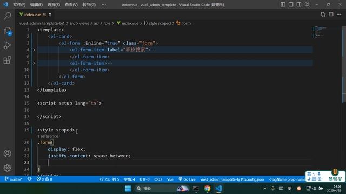Open the clock and date panel

coord(334,189)
